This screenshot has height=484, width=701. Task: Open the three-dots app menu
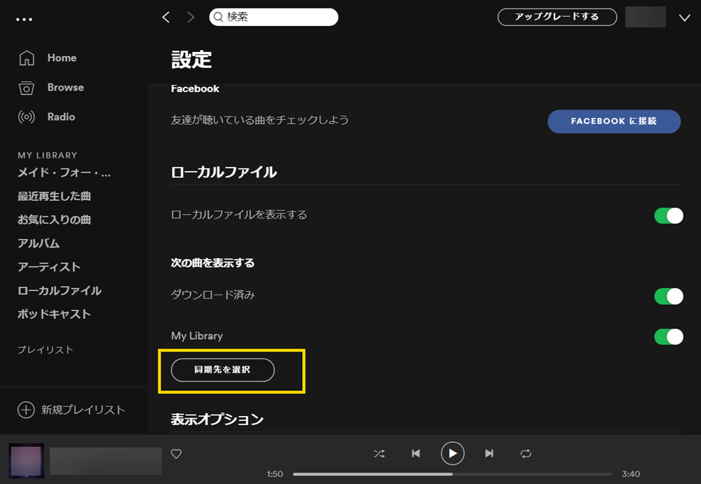(x=24, y=19)
